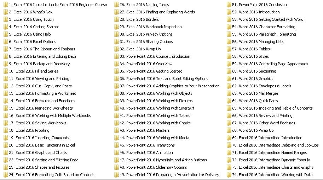Select folder icon next to 49. Preparing a Presentation for Delivery
323x180 pixels.
point(116,175)
